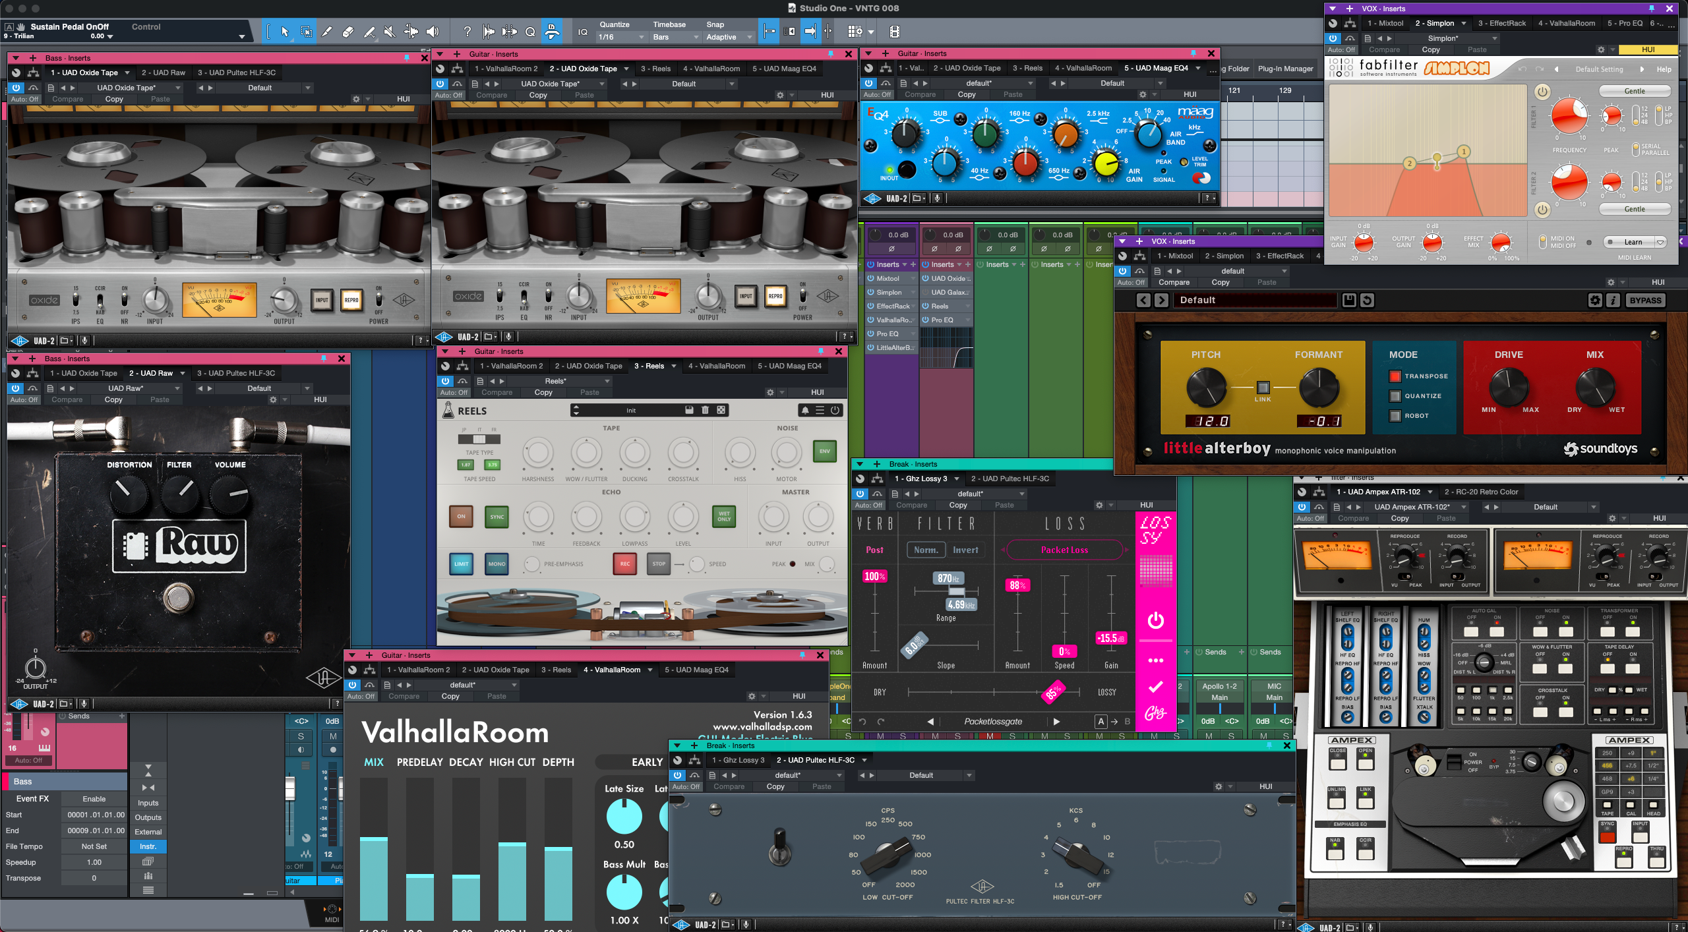Go to the next Little AlterBoy preset
1688x932 pixels.
click(1162, 301)
